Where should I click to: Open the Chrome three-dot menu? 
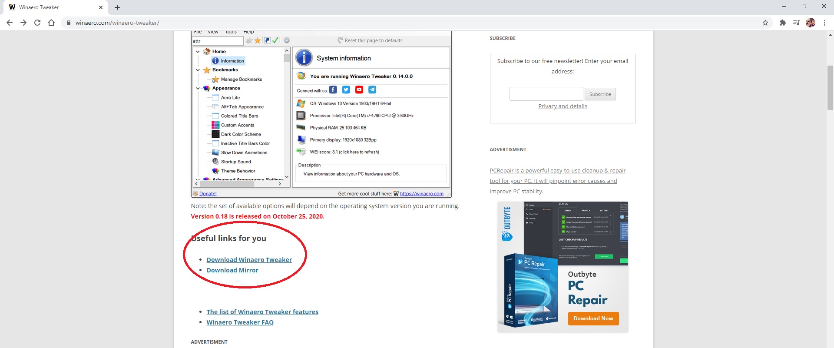coord(824,23)
